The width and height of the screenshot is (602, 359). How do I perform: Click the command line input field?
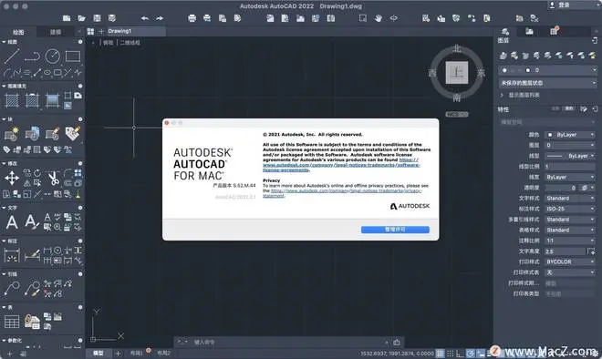pos(289,342)
